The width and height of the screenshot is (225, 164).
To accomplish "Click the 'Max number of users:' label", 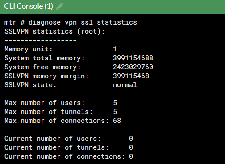I will coord(45,103).
